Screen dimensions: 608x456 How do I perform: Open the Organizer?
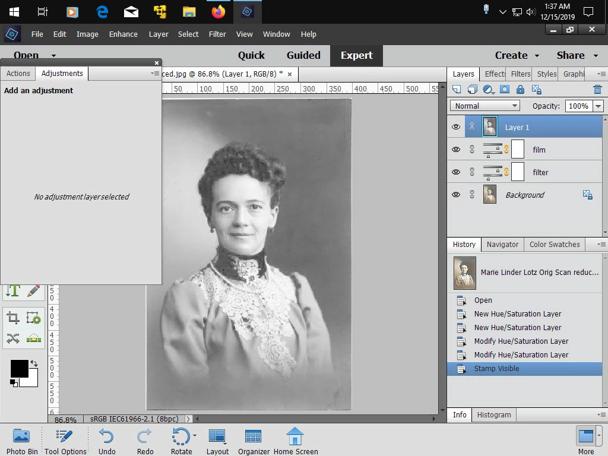pos(254,441)
